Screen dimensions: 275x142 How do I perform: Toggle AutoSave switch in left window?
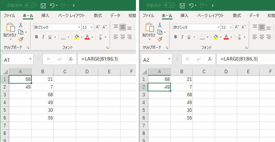point(30,6)
